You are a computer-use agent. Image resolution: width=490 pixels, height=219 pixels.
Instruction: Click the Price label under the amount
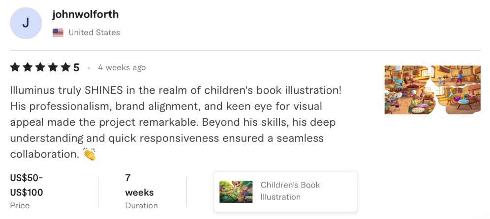(x=20, y=206)
